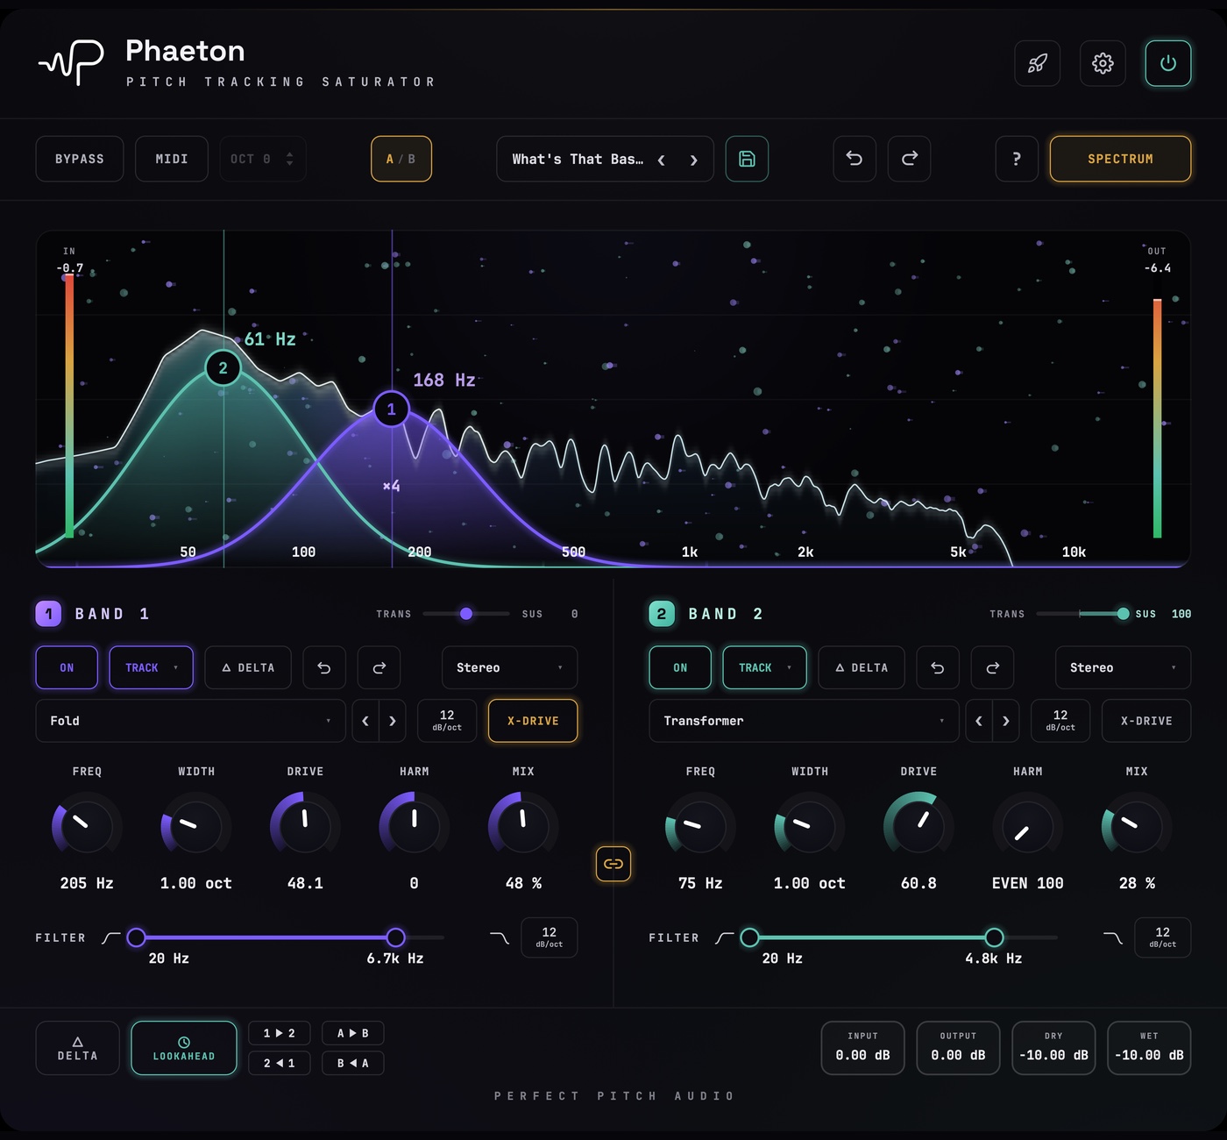Click Band 2 high-pass filter shape icon
This screenshot has width=1227, height=1140.
coord(724,937)
